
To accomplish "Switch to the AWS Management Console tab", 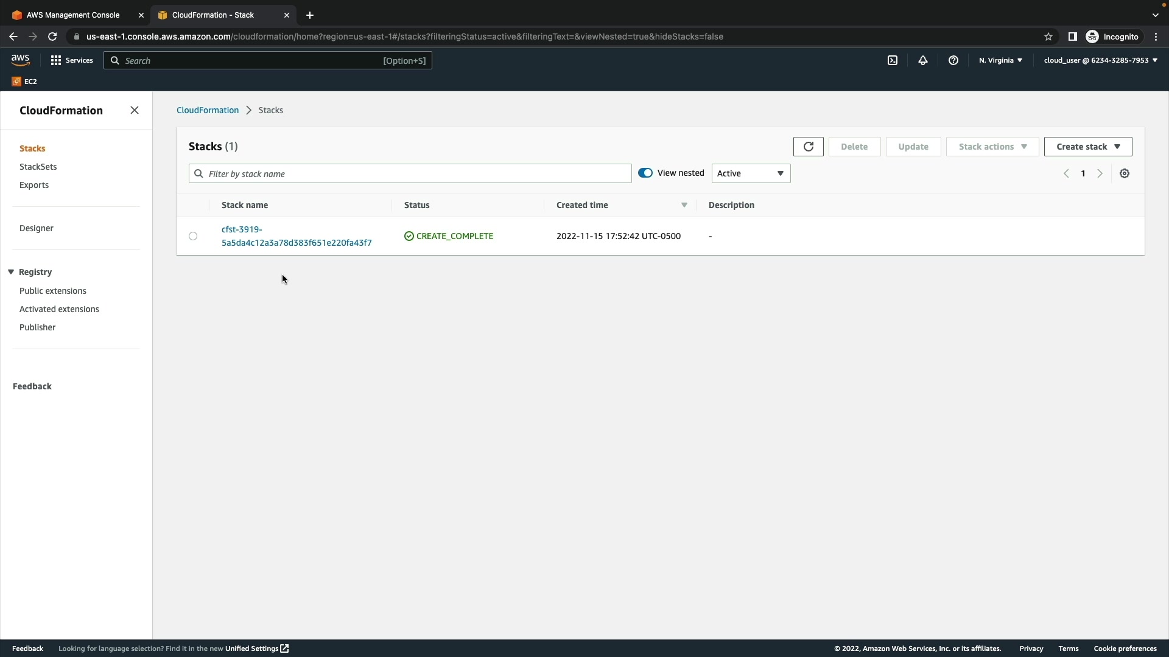I will (73, 15).
